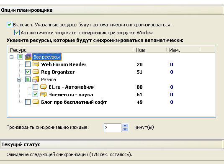
Task: Click the Reg Organizer forum icon
Action: point(36,72)
